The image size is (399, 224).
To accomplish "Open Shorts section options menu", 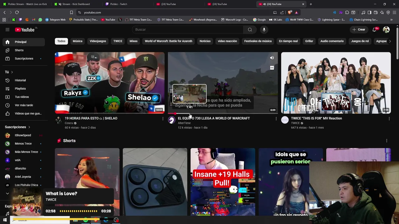I will click(x=387, y=141).
